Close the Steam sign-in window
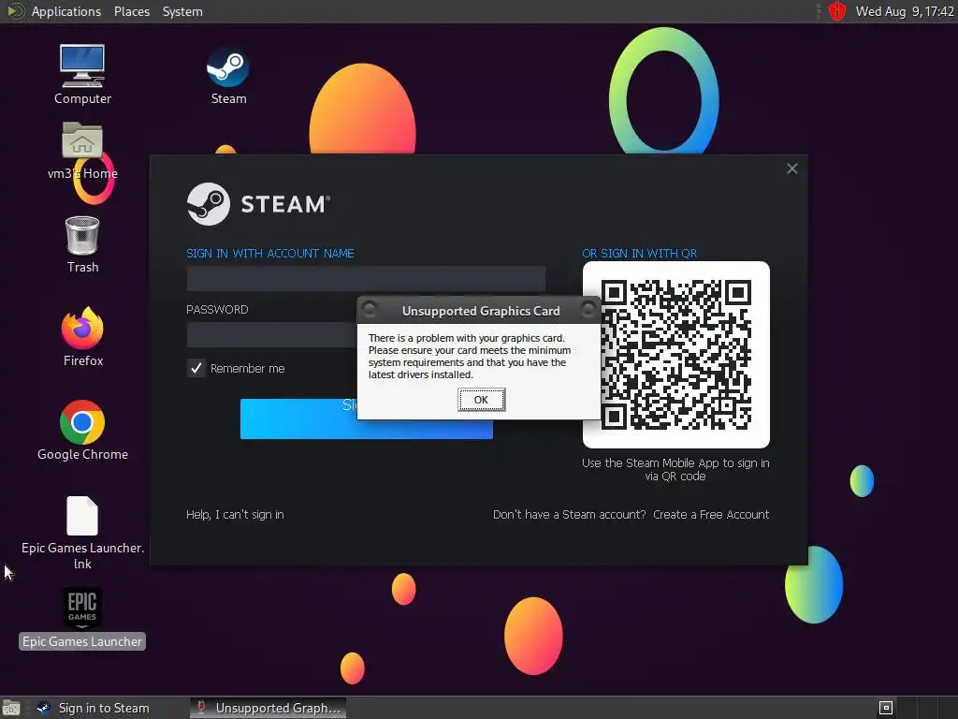Viewport: 958px width, 719px height. (x=791, y=169)
